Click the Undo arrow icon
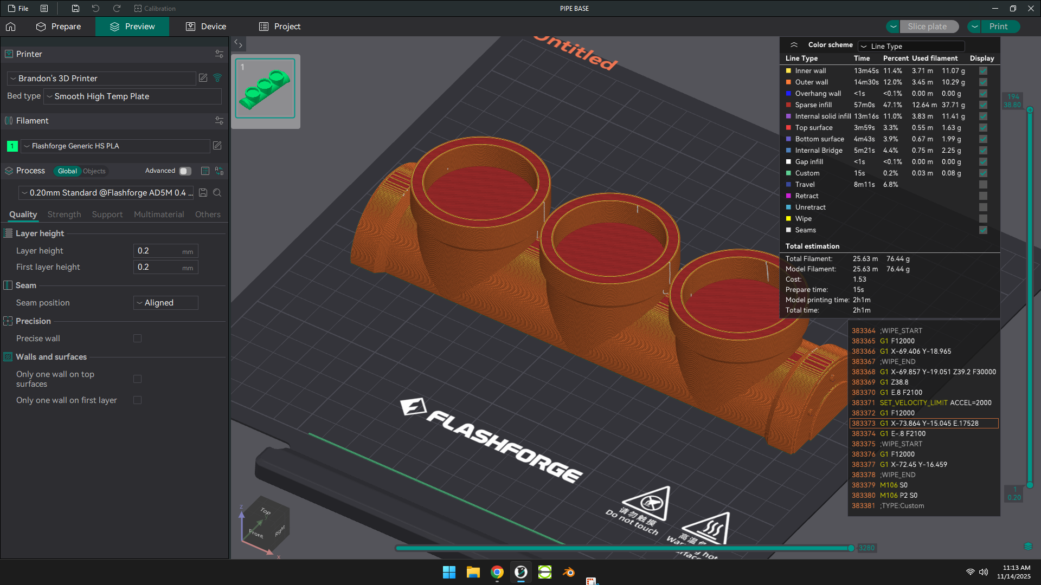Viewport: 1041px width, 585px height. pyautogui.click(x=95, y=8)
